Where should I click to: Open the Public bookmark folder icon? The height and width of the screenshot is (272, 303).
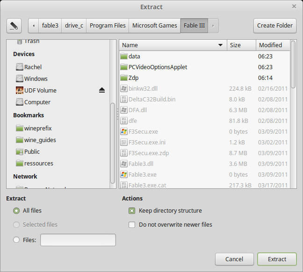pos(19,151)
